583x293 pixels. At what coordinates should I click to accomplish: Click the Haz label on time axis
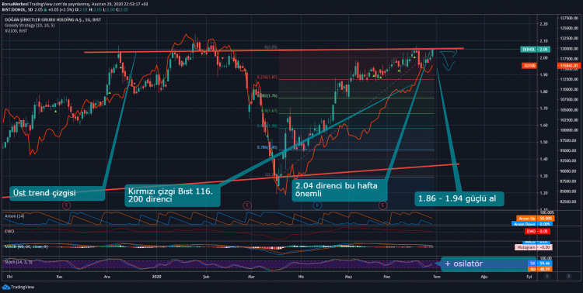386,276
